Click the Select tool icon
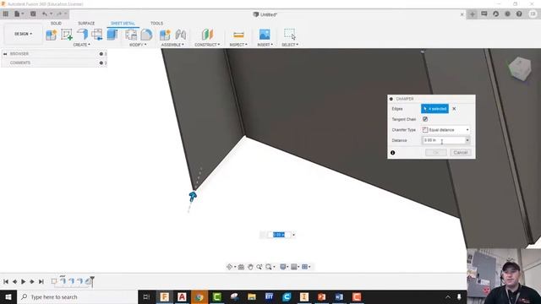Viewport: 541px width, 304px height. (289, 35)
